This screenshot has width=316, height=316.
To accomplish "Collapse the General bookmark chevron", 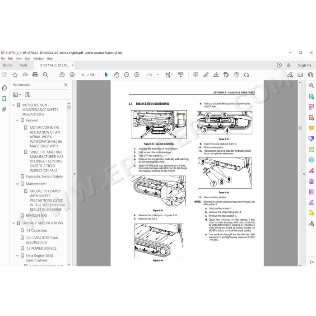I will [x=17, y=121].
